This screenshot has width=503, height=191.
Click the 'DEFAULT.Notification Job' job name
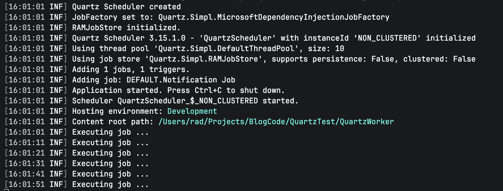point(181,80)
